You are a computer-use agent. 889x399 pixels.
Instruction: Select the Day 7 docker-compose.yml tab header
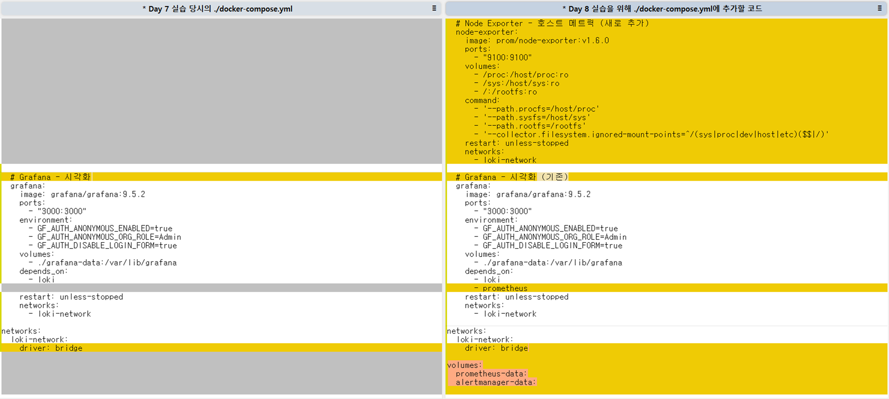(217, 9)
